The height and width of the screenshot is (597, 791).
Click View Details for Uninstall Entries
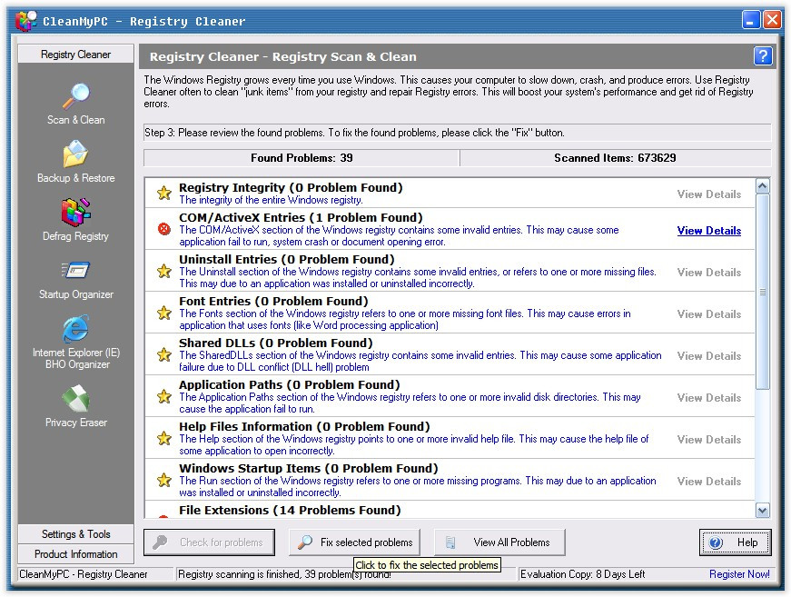click(708, 273)
